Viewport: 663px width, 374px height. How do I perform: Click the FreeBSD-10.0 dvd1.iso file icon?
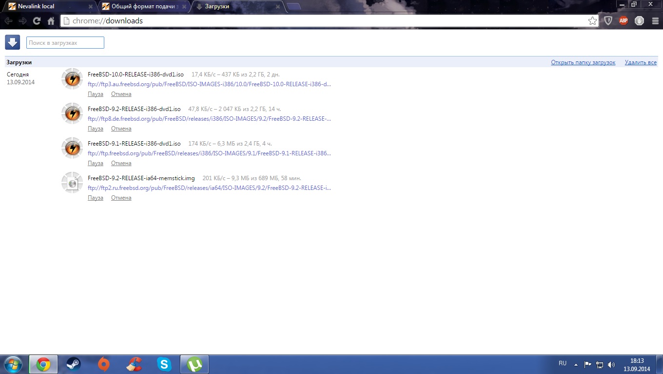click(72, 79)
